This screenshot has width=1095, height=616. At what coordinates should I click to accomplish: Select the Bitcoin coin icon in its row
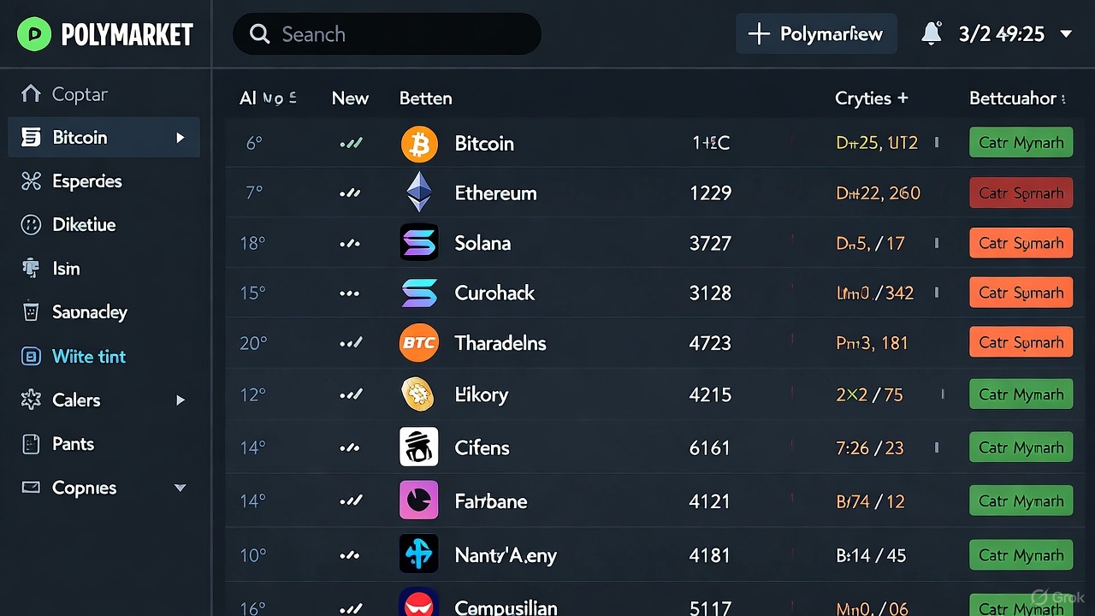click(x=419, y=143)
